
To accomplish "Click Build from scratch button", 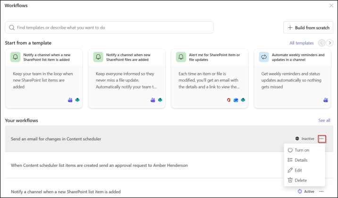I will click(308, 27).
